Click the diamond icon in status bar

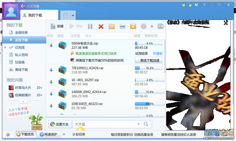click(8, 134)
